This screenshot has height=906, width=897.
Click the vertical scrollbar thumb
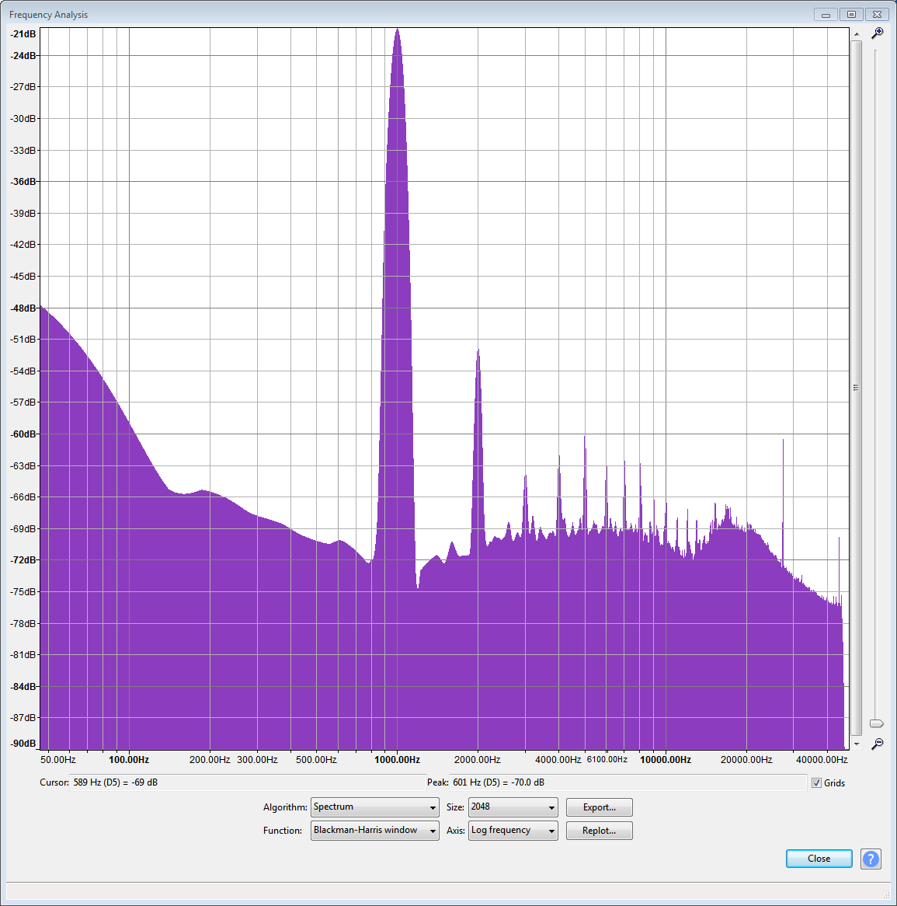point(857,387)
